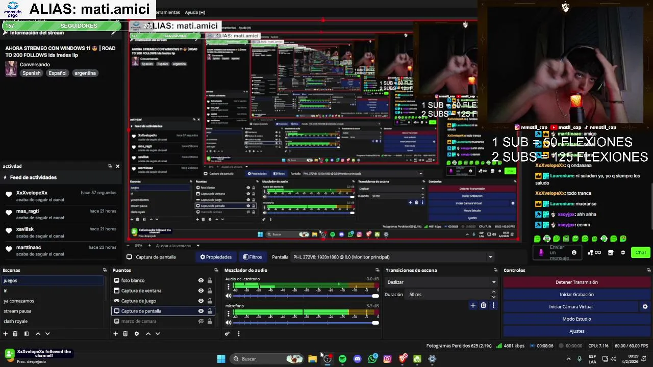The width and height of the screenshot is (653, 367).
Task: Add a scene transition with plus icon
Action: [473, 305]
